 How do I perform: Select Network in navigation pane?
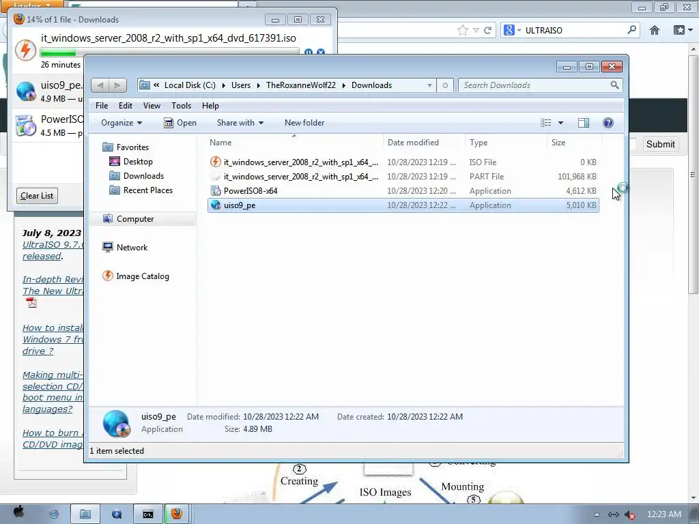pos(132,247)
